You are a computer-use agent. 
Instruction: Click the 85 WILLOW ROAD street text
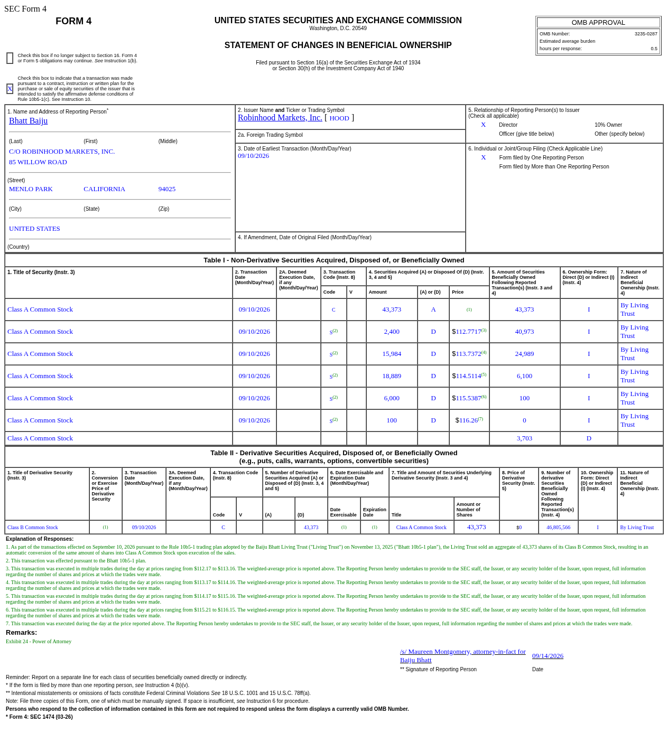[x=38, y=162]
